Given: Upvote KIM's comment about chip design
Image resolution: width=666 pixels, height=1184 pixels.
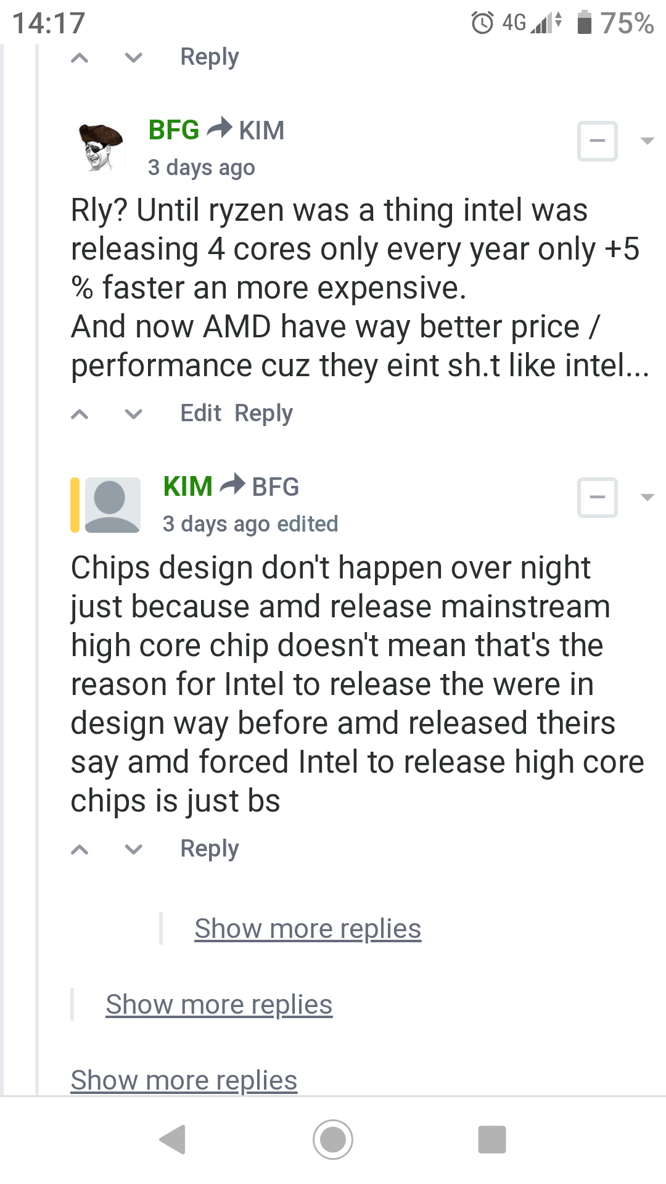Looking at the screenshot, I should coord(80,850).
